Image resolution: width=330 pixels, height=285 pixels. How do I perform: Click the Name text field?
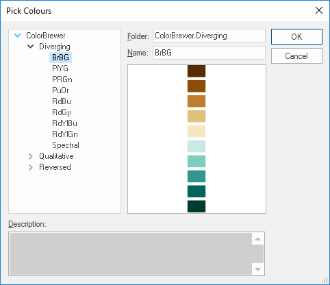[209, 53]
